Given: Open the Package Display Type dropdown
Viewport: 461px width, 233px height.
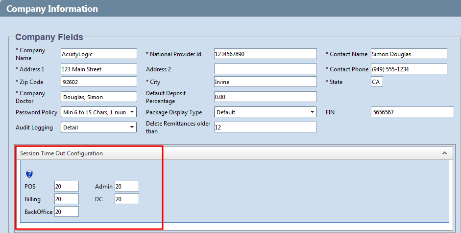Looking at the screenshot, I should coord(265,112).
